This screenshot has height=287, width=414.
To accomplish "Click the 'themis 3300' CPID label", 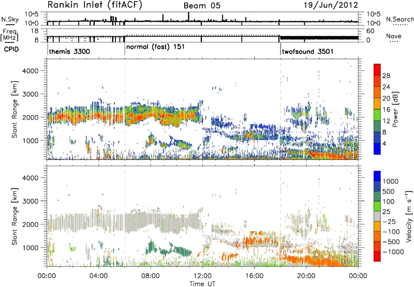I will pyautogui.click(x=69, y=51).
